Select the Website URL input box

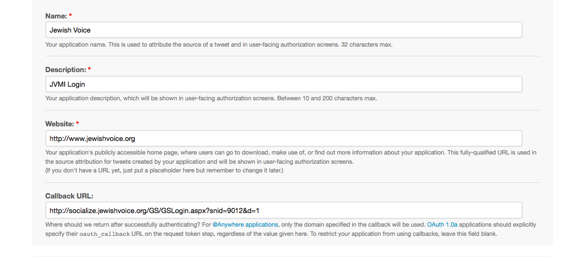click(x=284, y=138)
